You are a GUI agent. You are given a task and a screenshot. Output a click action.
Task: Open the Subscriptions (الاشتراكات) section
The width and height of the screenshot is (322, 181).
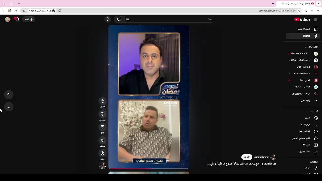click(x=311, y=47)
